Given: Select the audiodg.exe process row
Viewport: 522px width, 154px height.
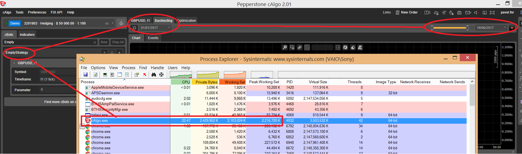Looking at the screenshot, I should pos(273,99).
